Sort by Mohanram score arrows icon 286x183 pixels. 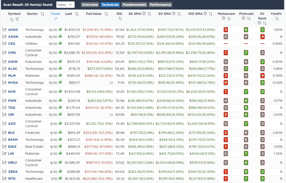pyautogui.click(x=229, y=19)
